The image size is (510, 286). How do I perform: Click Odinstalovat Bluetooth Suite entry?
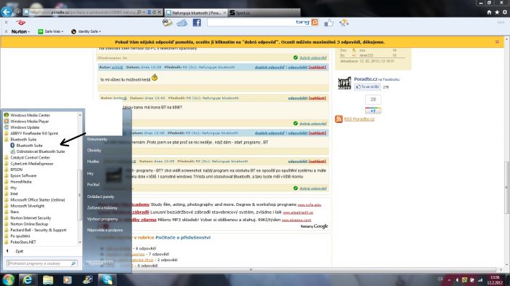pos(40,151)
